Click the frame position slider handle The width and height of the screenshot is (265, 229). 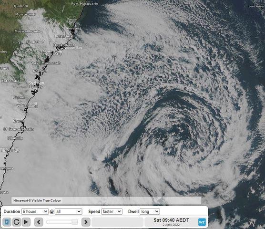[x=75, y=222]
